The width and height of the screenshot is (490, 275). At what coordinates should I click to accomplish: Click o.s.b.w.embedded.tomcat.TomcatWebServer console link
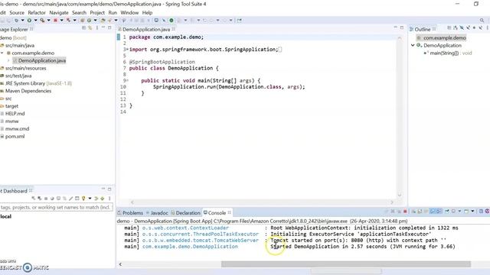(x=201, y=240)
